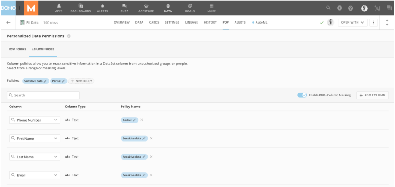The image size is (395, 187).
Task: Open the Email column dropdown
Action: pos(35,175)
